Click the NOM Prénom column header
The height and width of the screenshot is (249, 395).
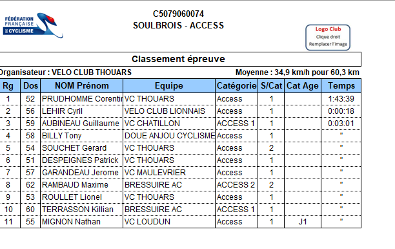point(81,85)
